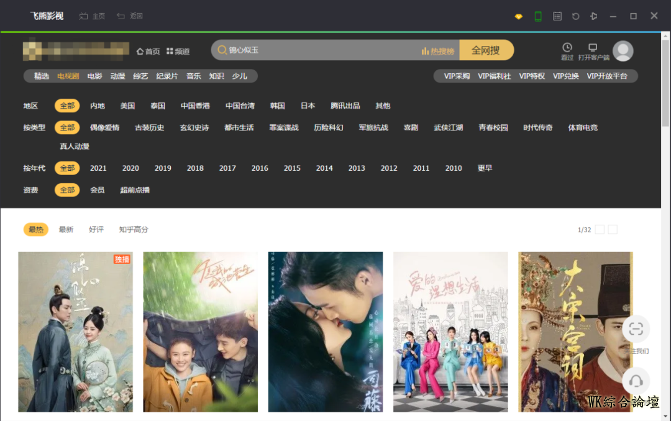This screenshot has height=421, width=671.
Task: Open the 综艺 category
Action: coord(140,76)
